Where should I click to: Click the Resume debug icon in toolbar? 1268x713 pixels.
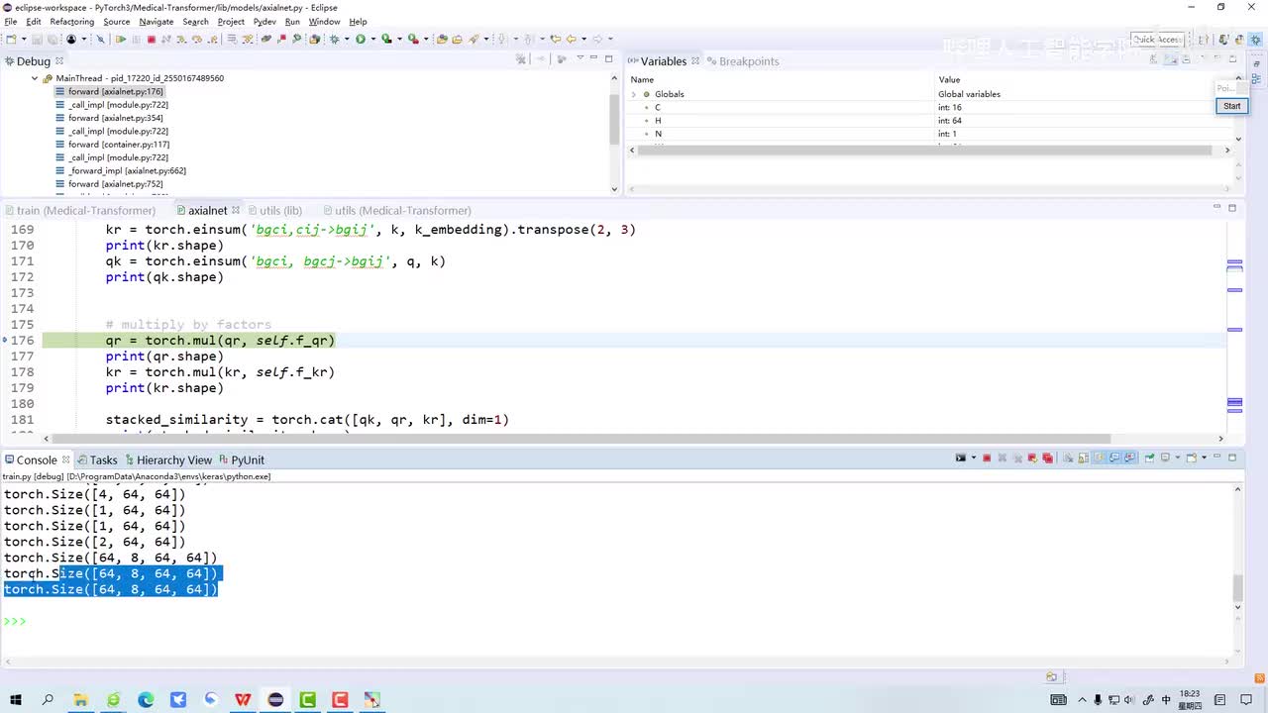pos(121,40)
